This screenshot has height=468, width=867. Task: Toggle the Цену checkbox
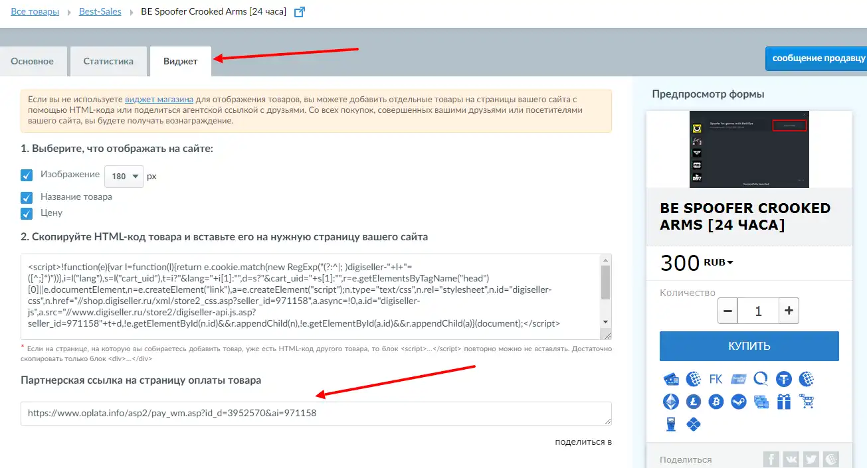(x=27, y=213)
